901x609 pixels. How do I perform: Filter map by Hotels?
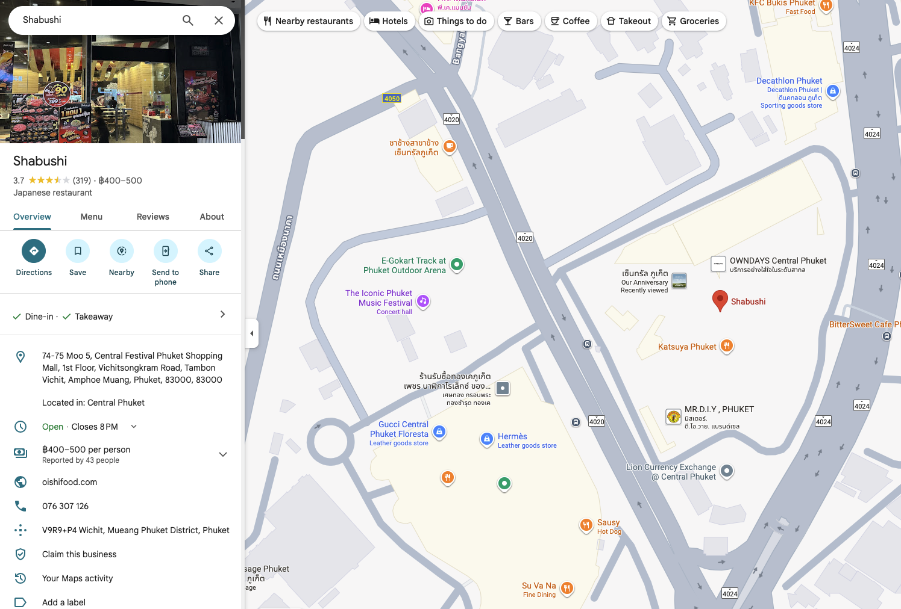[389, 21]
